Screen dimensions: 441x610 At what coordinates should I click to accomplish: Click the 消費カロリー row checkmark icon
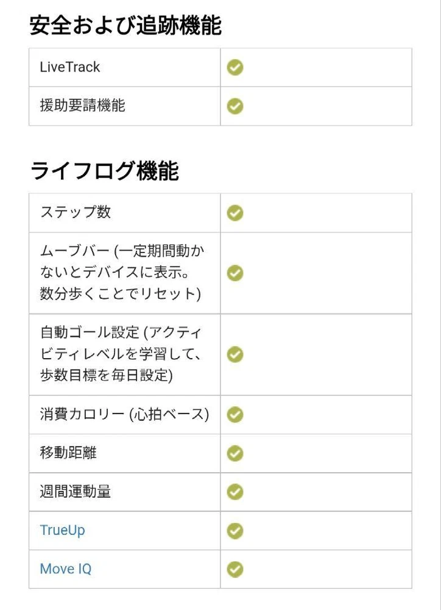point(235,415)
